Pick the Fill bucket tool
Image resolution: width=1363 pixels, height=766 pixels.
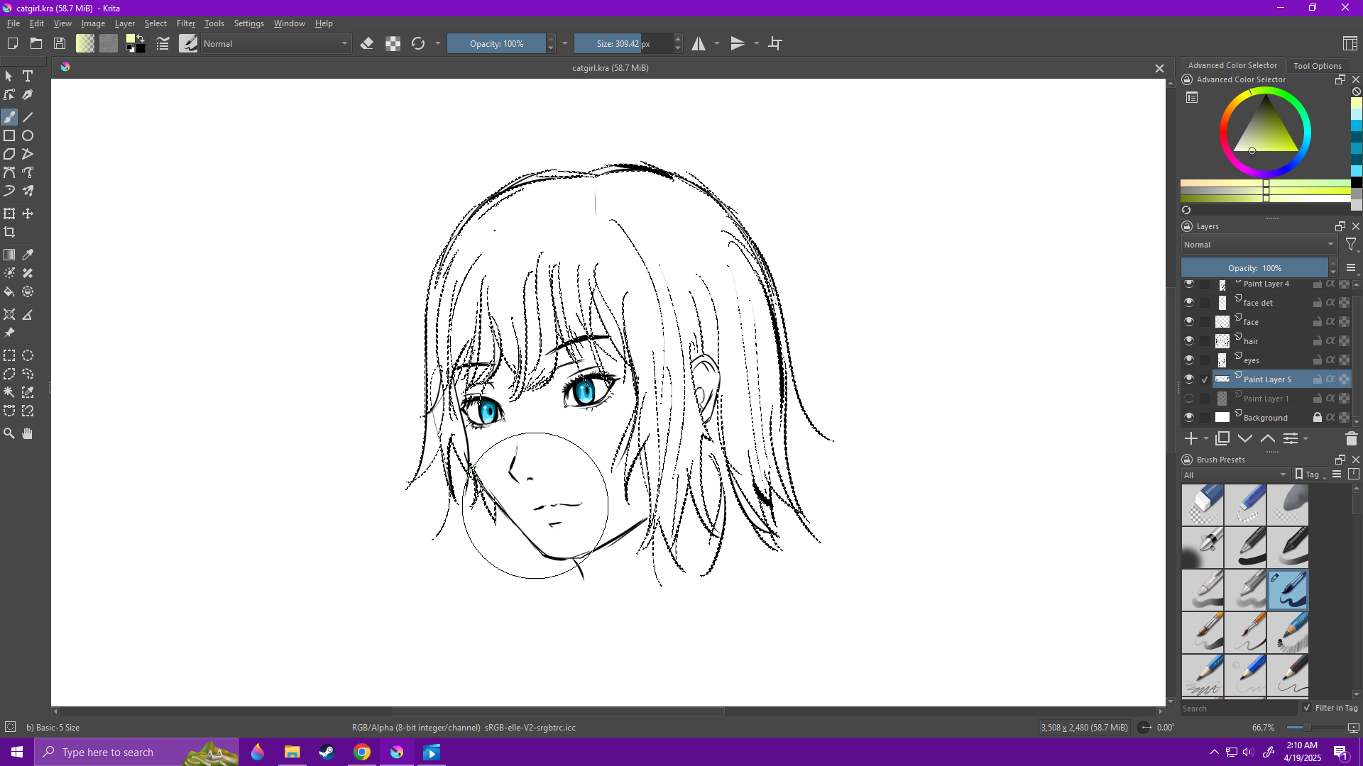9,292
